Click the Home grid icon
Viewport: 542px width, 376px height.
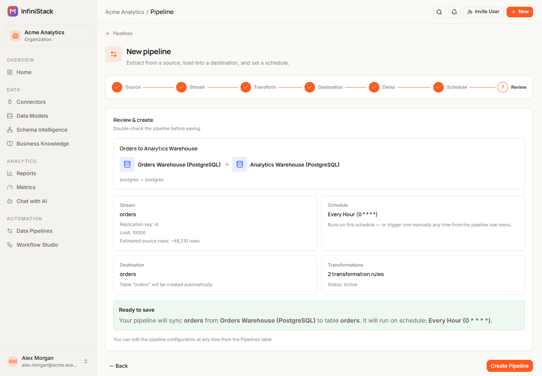pyautogui.click(x=10, y=72)
